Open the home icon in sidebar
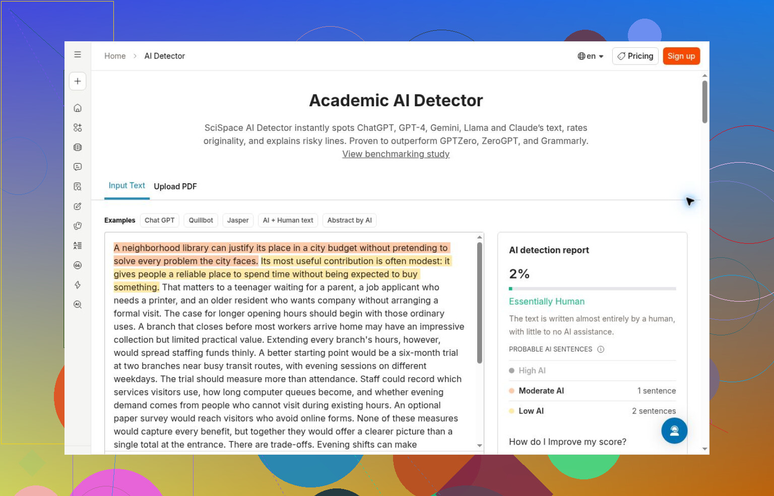 point(78,108)
